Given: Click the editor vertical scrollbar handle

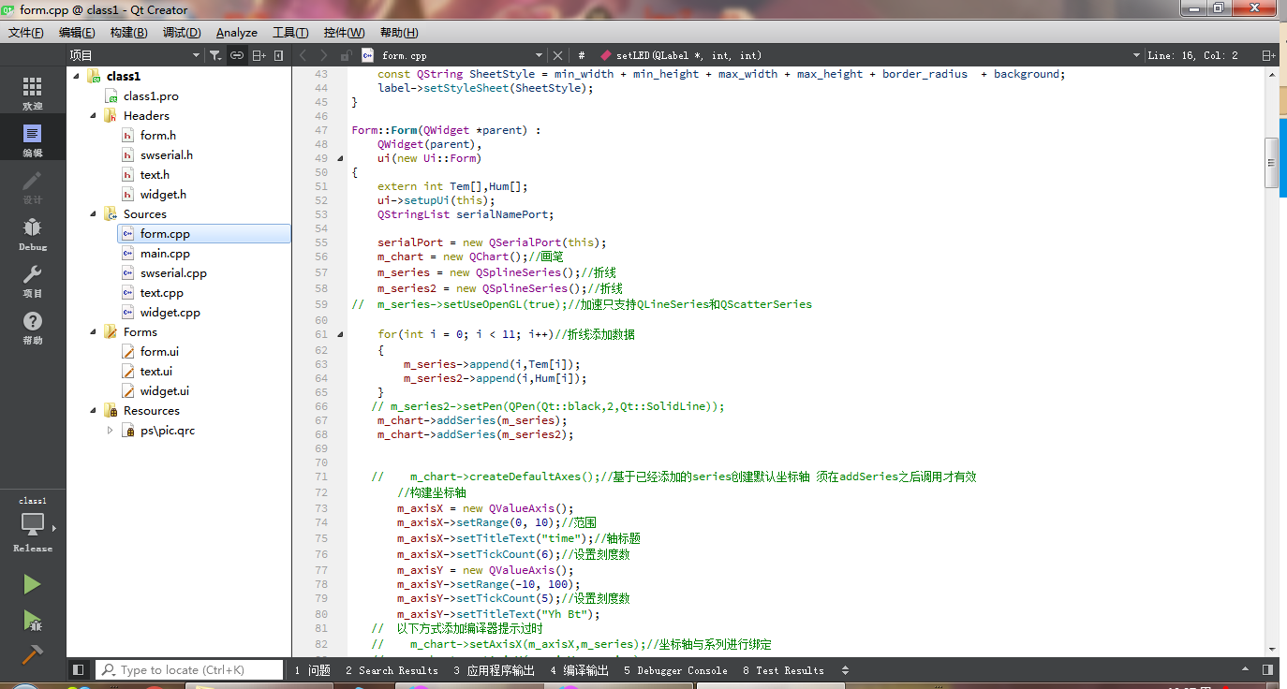Looking at the screenshot, I should (x=1271, y=163).
